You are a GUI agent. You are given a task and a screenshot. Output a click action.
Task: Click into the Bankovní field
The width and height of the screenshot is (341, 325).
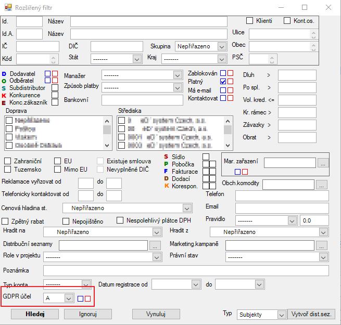click(142, 100)
